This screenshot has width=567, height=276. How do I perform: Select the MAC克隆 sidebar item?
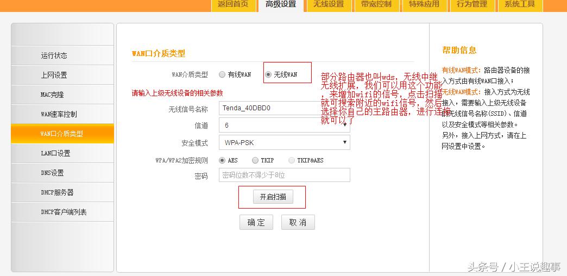coord(62,95)
